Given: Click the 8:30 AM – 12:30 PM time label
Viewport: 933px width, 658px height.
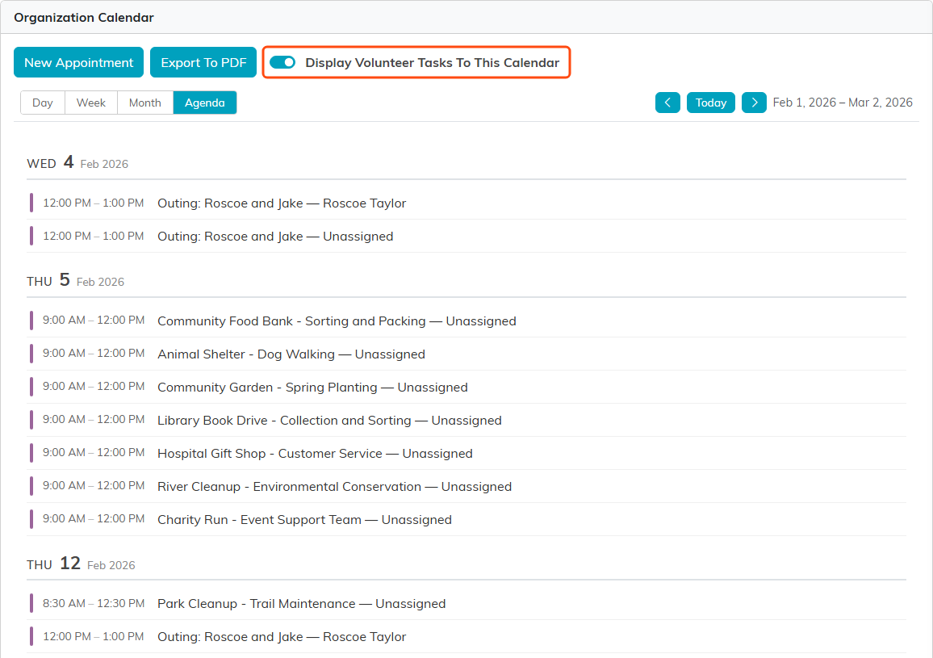Looking at the screenshot, I should (x=94, y=603).
